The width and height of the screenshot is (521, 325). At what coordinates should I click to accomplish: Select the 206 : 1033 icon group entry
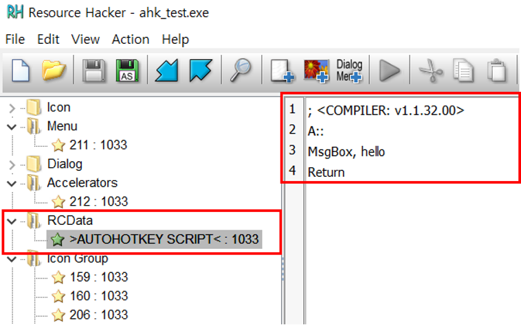99,315
